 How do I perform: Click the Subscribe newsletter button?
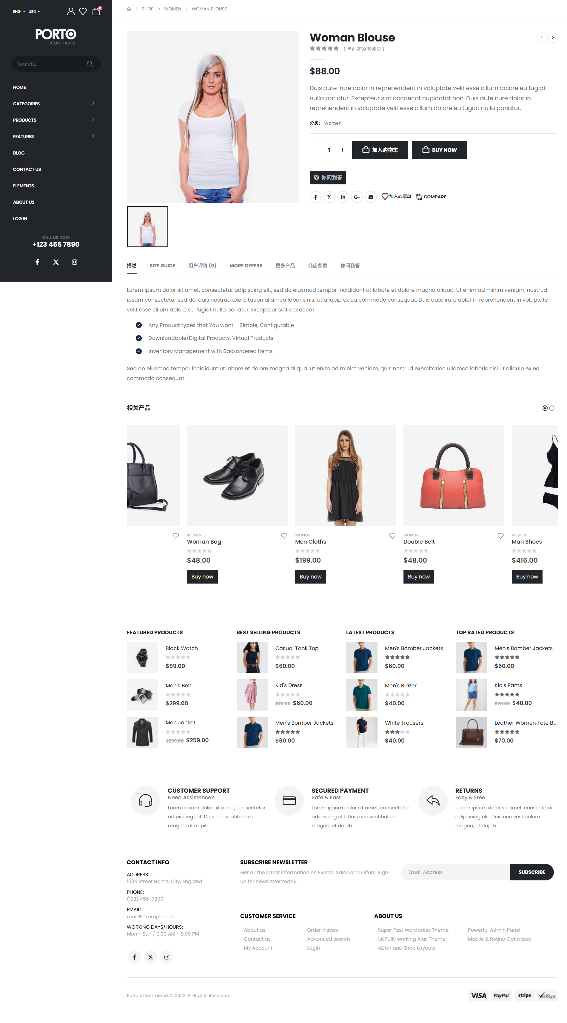click(531, 872)
